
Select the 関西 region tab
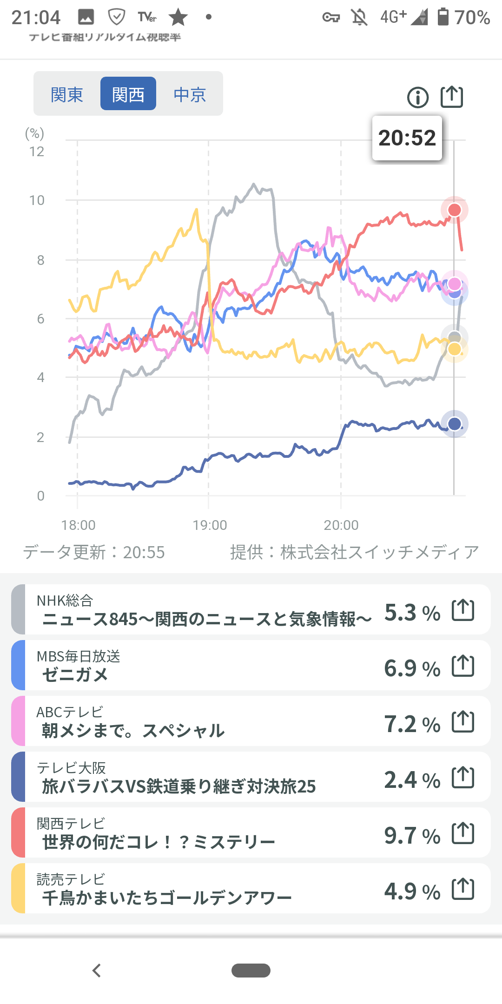click(128, 94)
